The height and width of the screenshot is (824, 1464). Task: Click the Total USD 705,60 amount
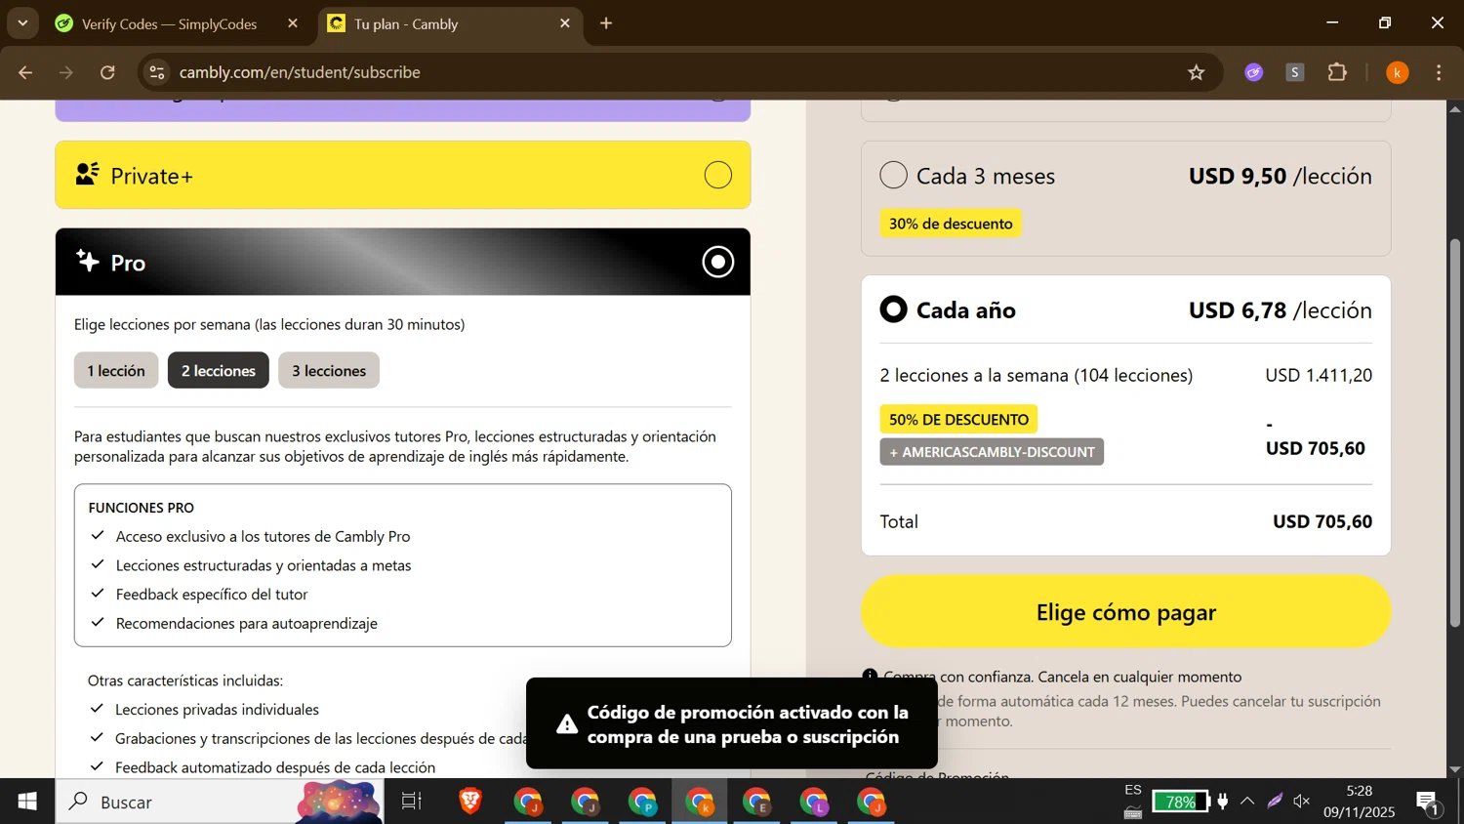(x=1322, y=521)
